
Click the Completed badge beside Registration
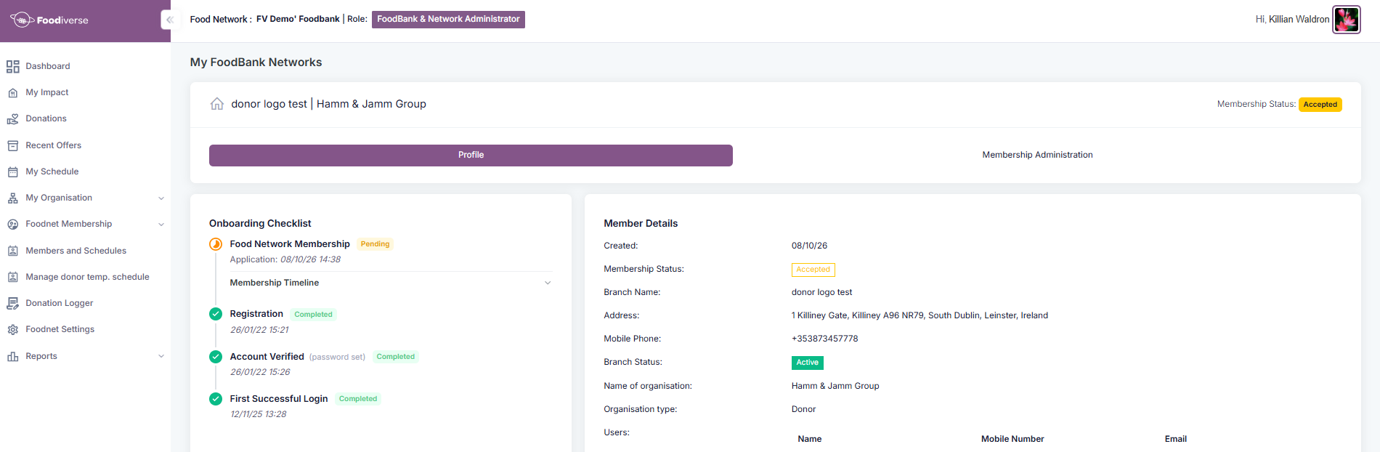point(313,315)
